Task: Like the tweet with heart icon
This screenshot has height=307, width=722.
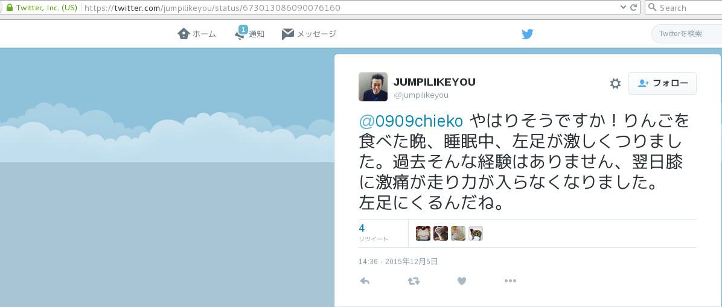Action: pyautogui.click(x=462, y=281)
